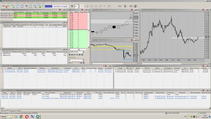Click the Q quantity input field
Image resolution: width=211 pixels, height=119 pixels.
[x=83, y=49]
